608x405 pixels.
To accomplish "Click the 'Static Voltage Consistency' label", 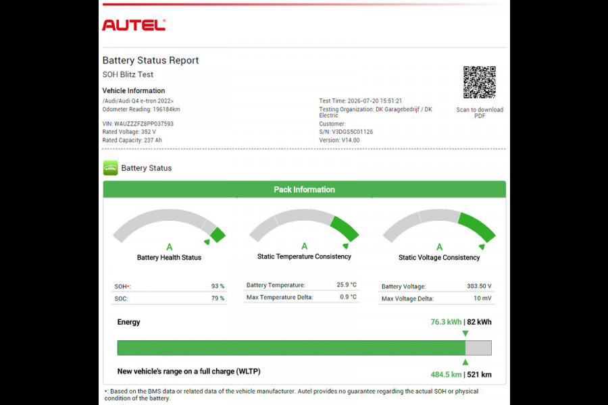I will 439,257.
